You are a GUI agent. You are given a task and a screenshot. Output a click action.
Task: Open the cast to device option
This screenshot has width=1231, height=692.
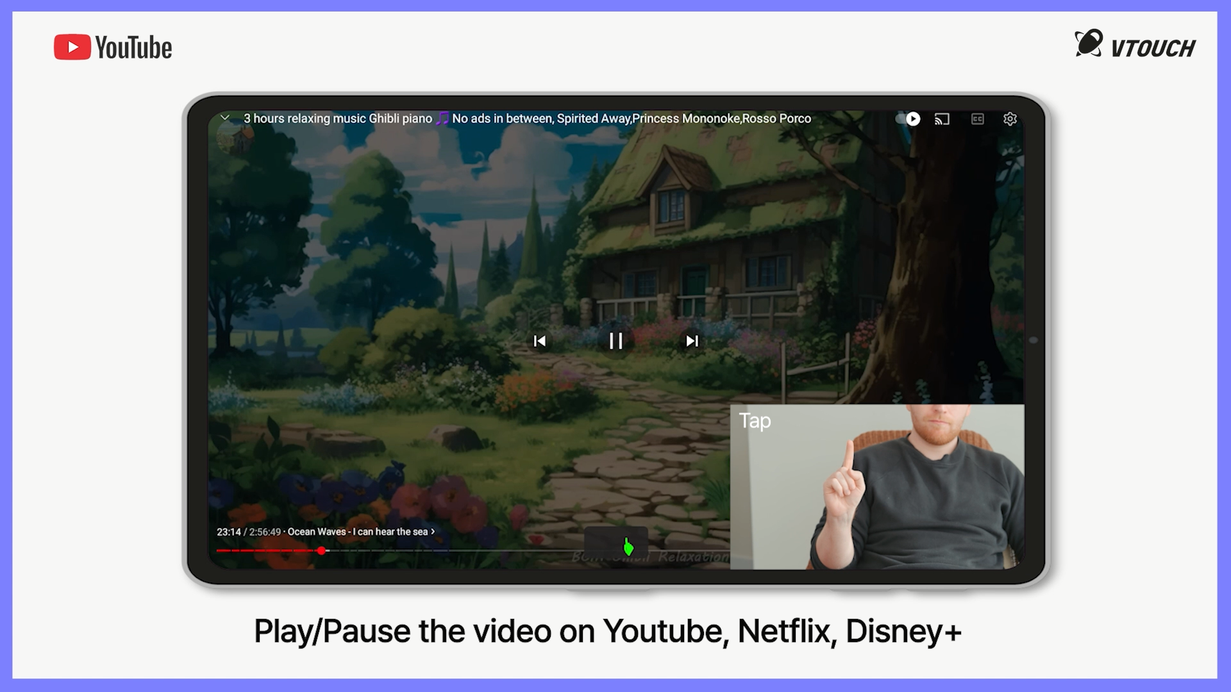coord(941,119)
